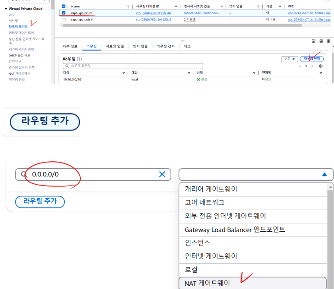Open route table ID rtb-02b0c762b1e4450a3 link
The height and width of the screenshot is (289, 334).
(x=153, y=20)
